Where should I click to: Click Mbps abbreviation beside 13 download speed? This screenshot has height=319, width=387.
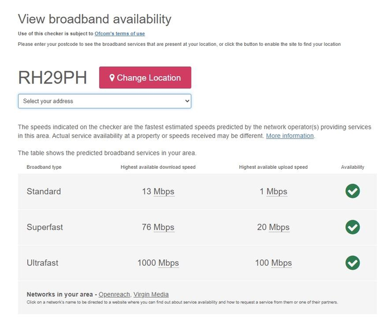[164, 191]
